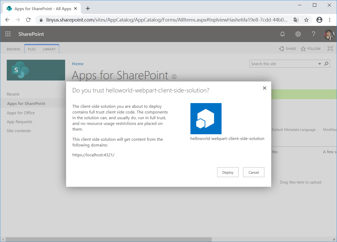Viewport: 337px width, 242px height.
Task: Open the SharePoint app launcher waffle
Action: click(8, 34)
